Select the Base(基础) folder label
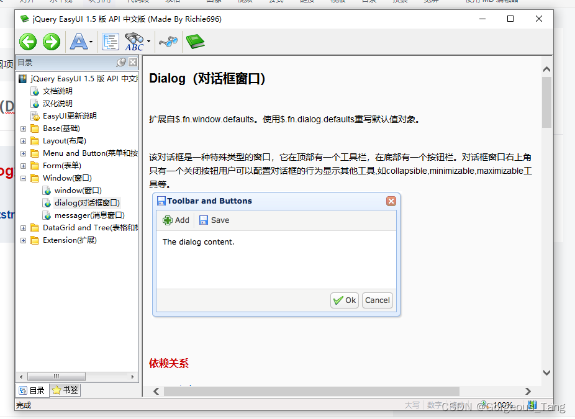This screenshot has width=575, height=419. (61, 128)
